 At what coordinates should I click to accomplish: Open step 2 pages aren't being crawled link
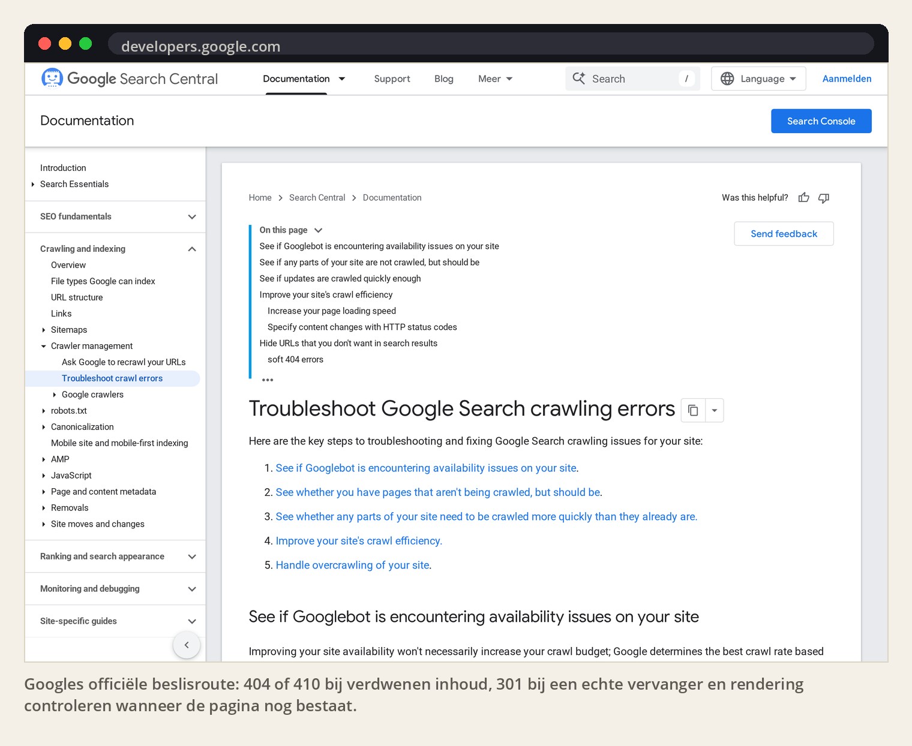coord(438,492)
